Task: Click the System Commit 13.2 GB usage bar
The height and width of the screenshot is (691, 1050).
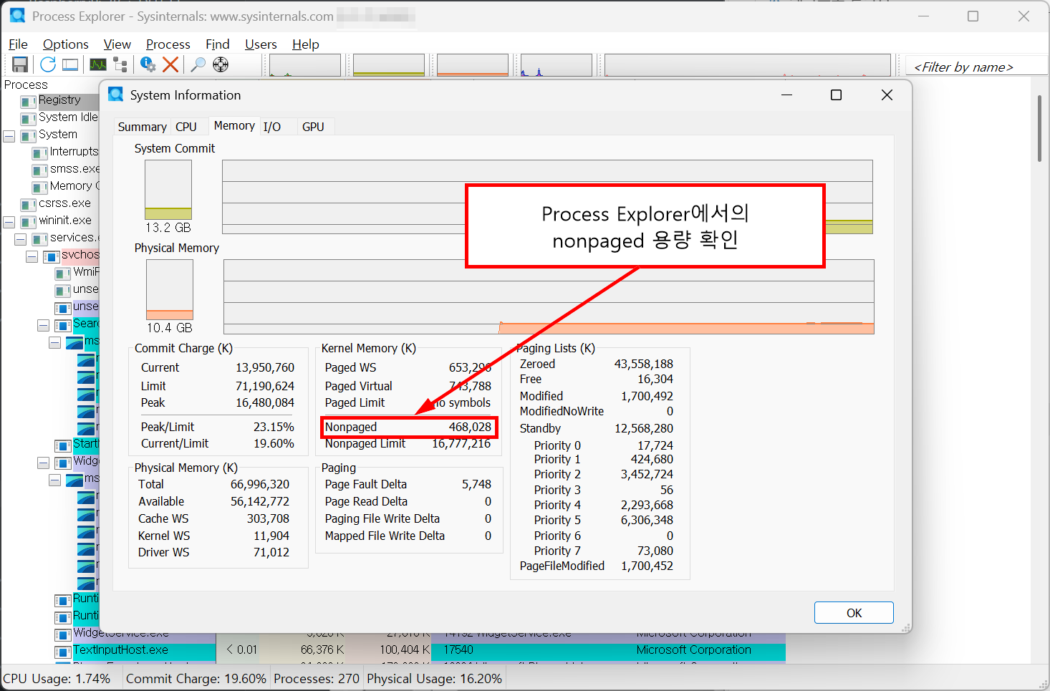Action: [168, 190]
